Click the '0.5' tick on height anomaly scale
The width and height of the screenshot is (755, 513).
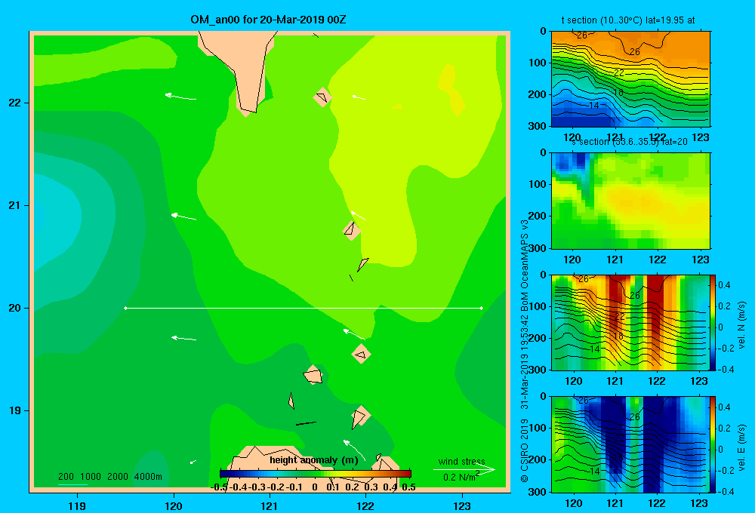pyautogui.click(x=408, y=487)
